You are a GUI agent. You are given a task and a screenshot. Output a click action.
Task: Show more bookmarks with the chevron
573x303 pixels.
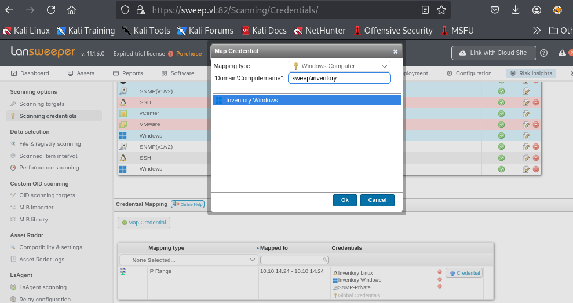536,31
